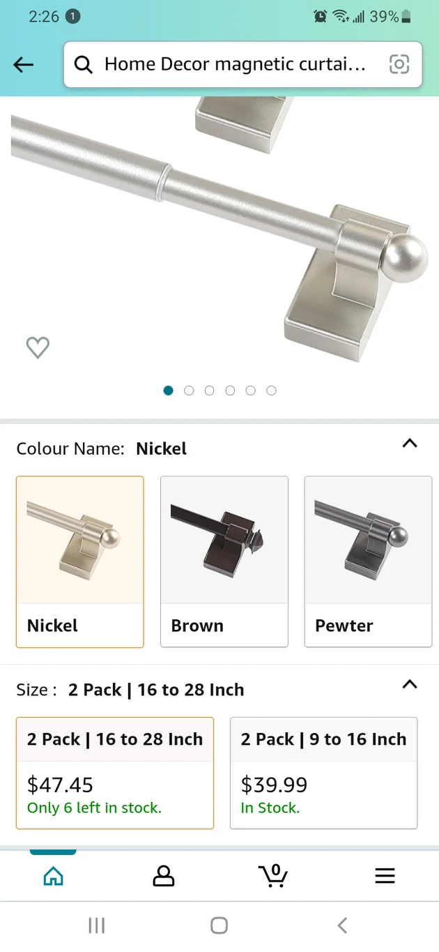This screenshot has height=952, width=439.
Task: Select the 2 Pack 16 to 28 Inch size
Action: (x=115, y=773)
